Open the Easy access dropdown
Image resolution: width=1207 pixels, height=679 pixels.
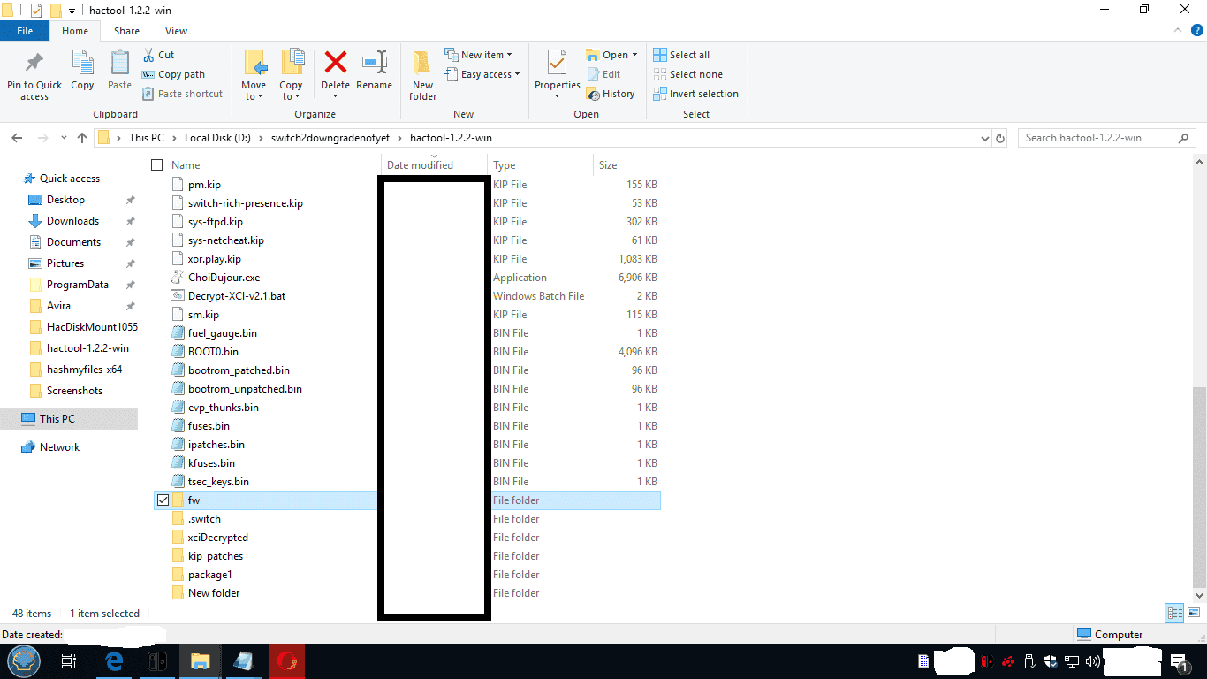(482, 74)
